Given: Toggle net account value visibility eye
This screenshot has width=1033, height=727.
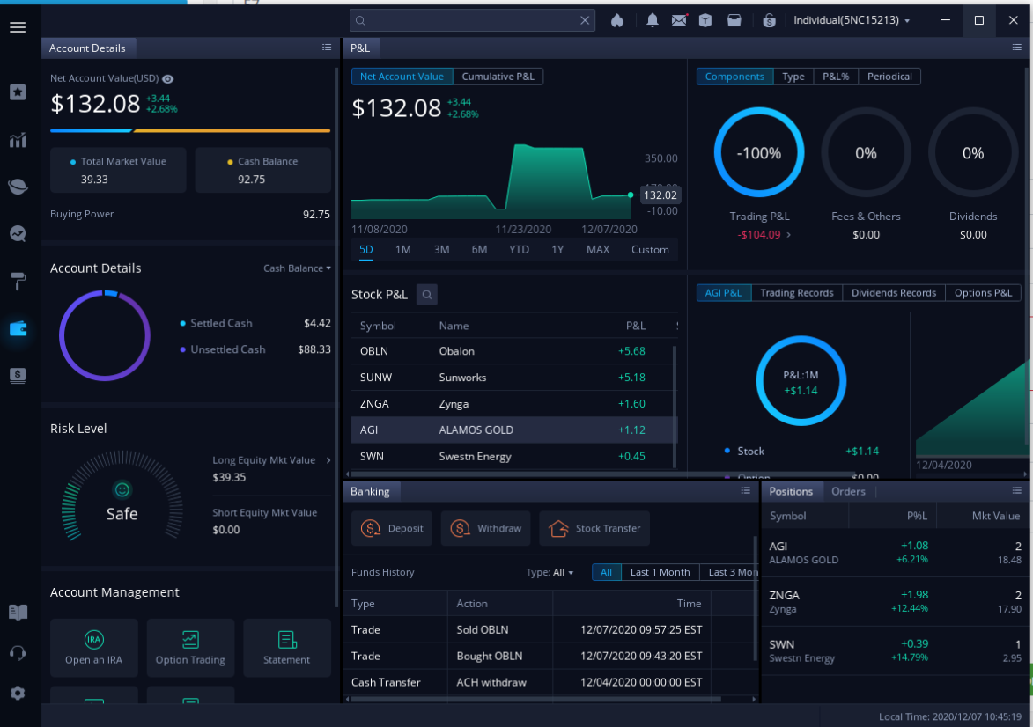Looking at the screenshot, I should (168, 78).
